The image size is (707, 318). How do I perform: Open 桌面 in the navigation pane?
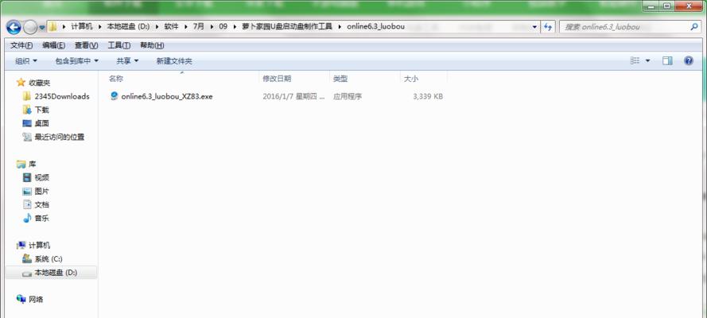pos(41,123)
